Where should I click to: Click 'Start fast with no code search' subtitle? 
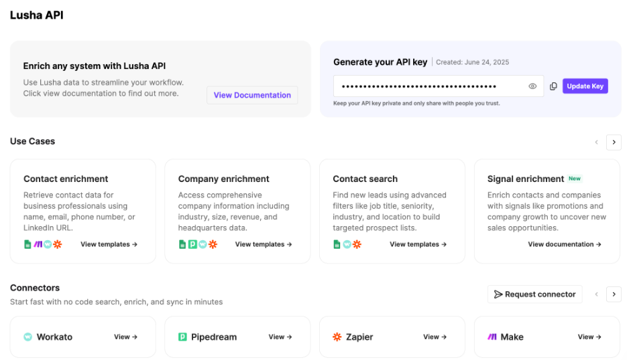[117, 302]
